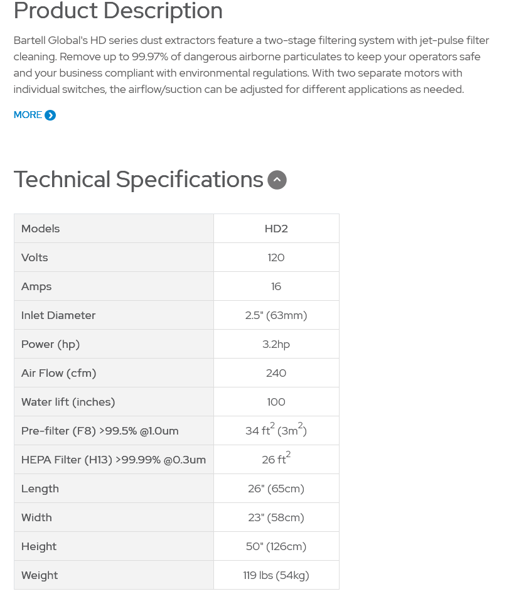Click the product description paragraph text
This screenshot has height=611, width=509.
pyautogui.click(x=251, y=65)
